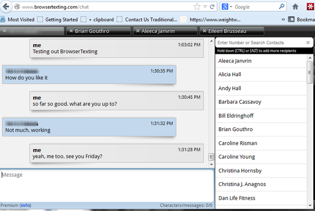This screenshot has height=211, width=315.
Task: Close the Brian Gouthro chat tab
Action: coord(71,31)
